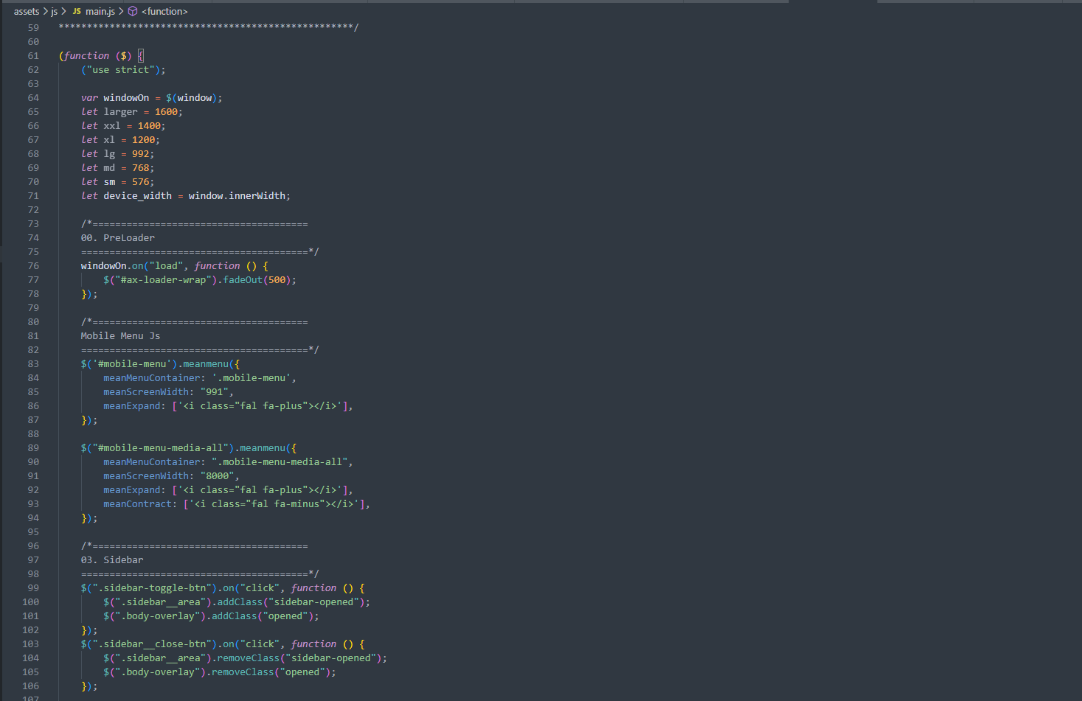The image size is (1082, 701).
Task: Click meanScreenWidth "8000" value
Action: (x=217, y=476)
